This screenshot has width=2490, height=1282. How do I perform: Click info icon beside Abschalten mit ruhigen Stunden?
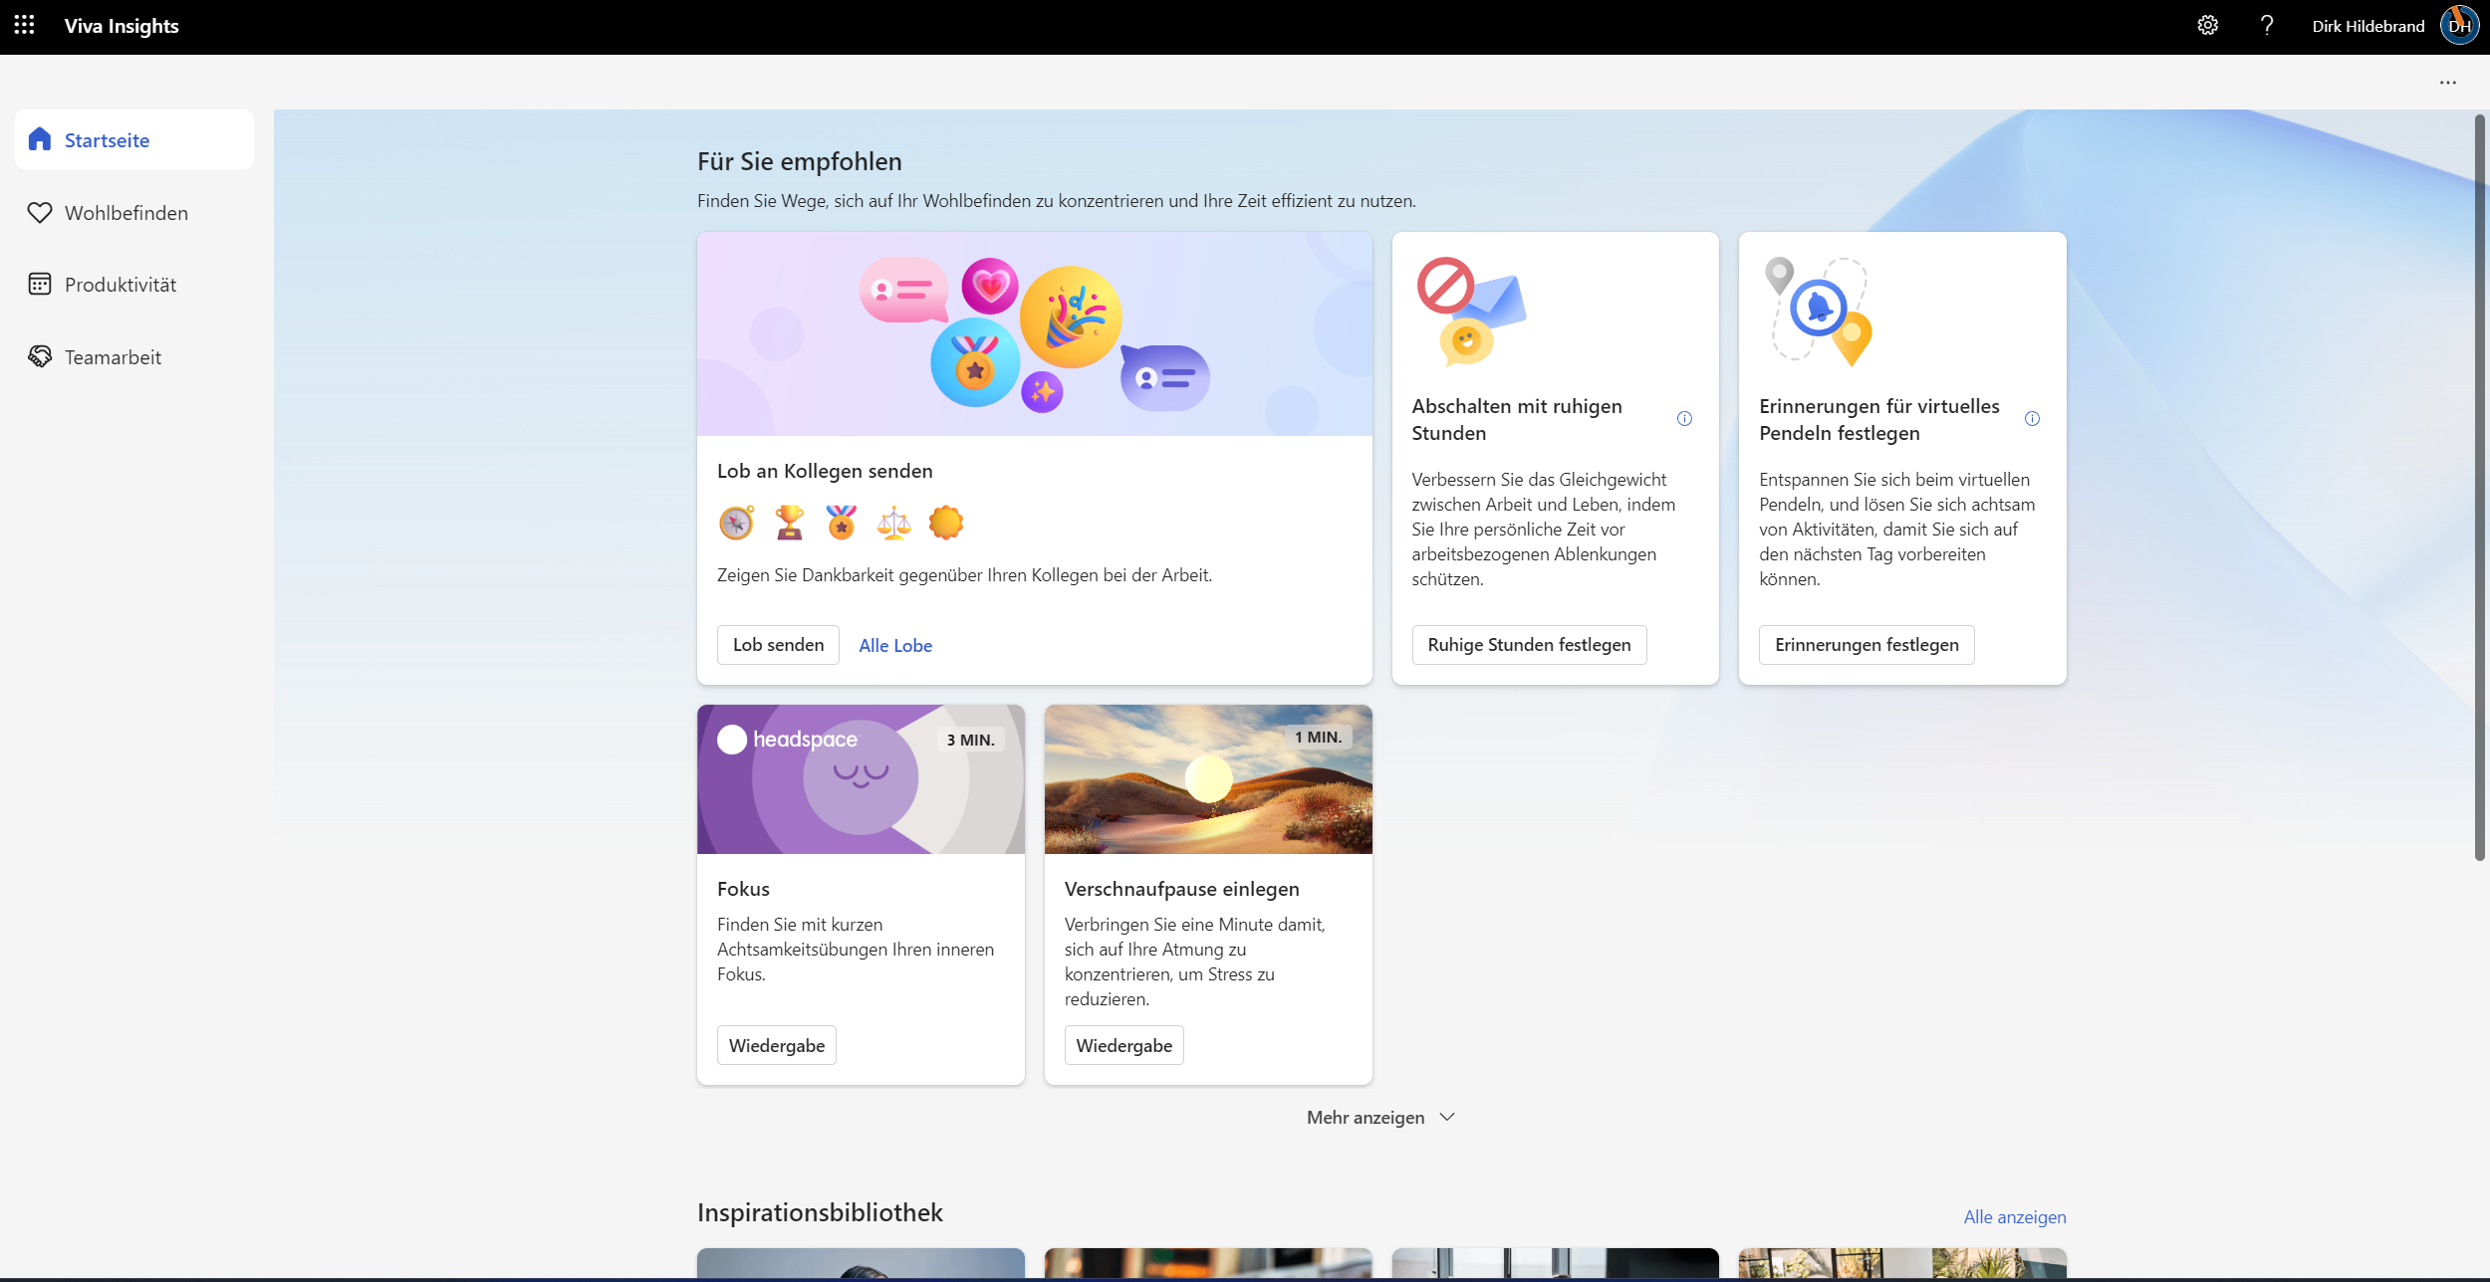coord(1684,419)
